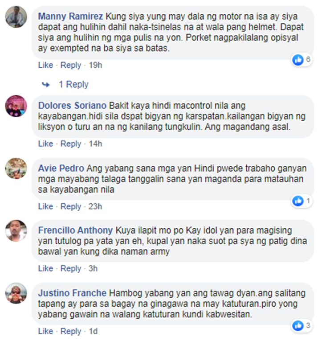
Task: Like Dolores Soriano's comment
Action: [45, 144]
